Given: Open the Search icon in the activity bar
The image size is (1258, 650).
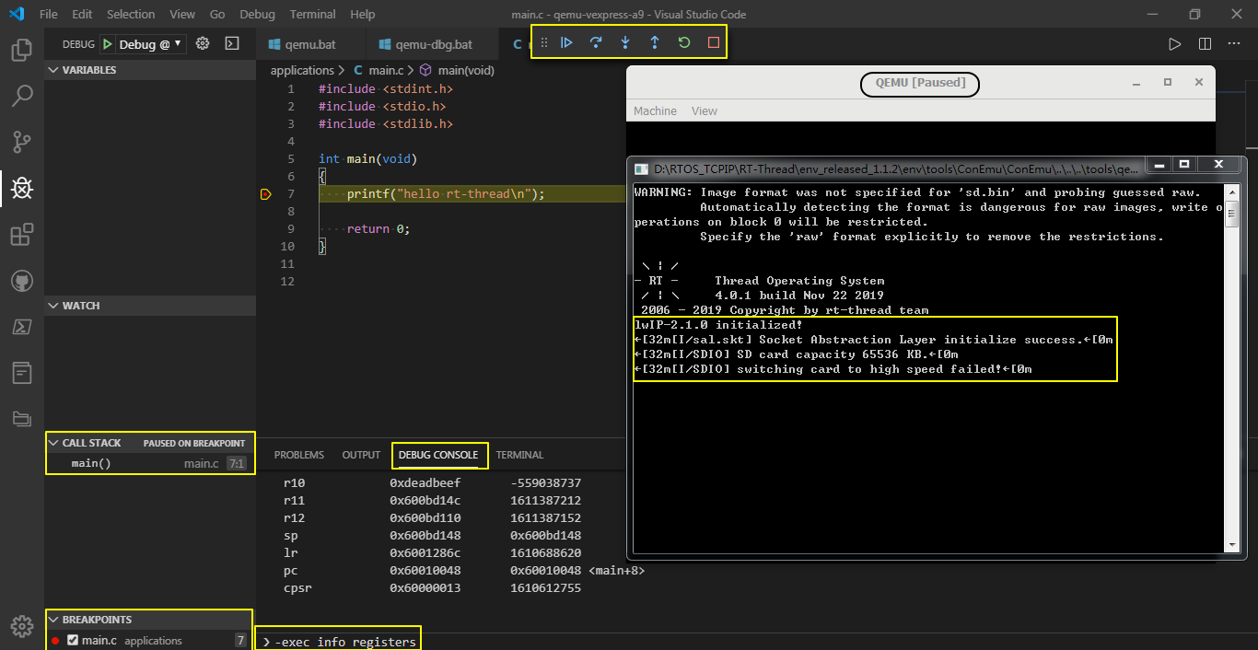Looking at the screenshot, I should pos(21,96).
